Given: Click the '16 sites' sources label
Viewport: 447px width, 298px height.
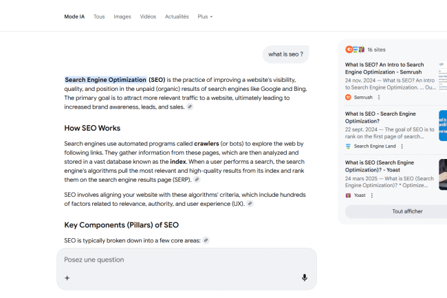Looking at the screenshot, I should point(376,50).
